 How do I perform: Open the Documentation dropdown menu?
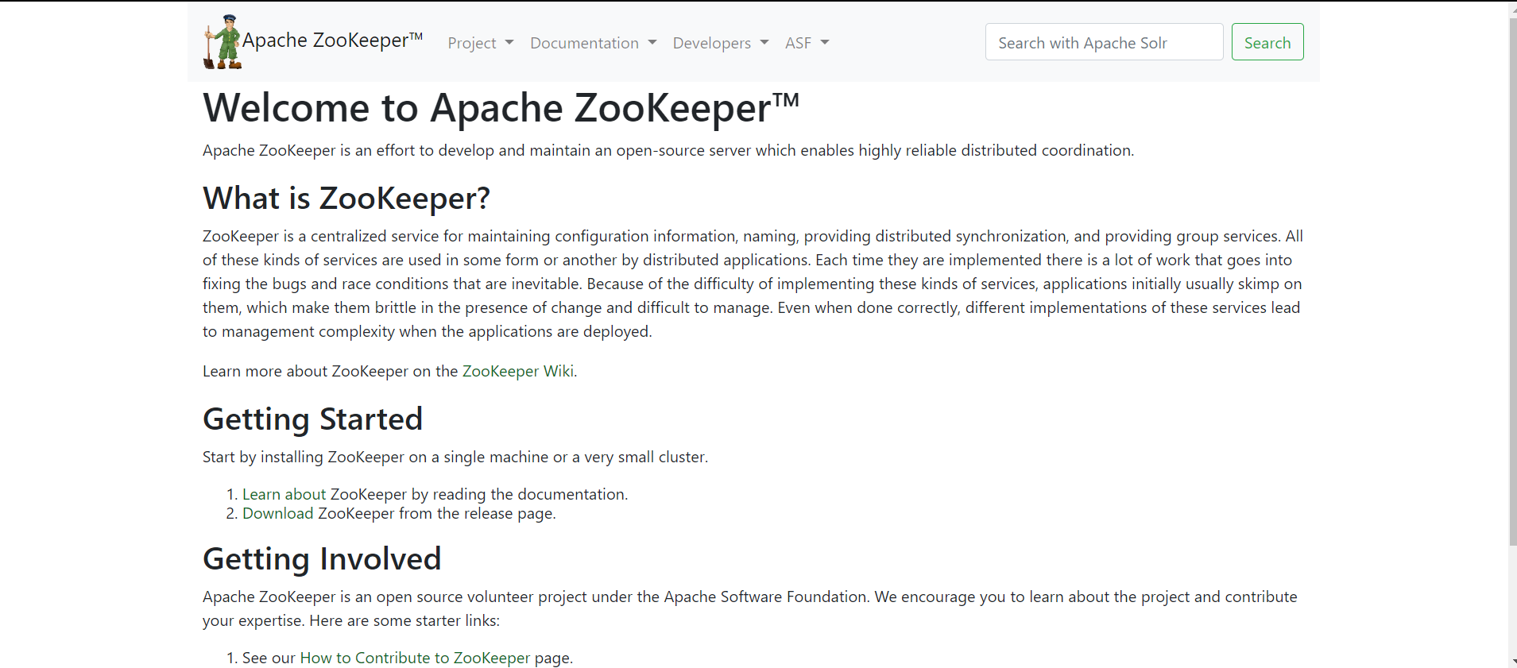(593, 43)
